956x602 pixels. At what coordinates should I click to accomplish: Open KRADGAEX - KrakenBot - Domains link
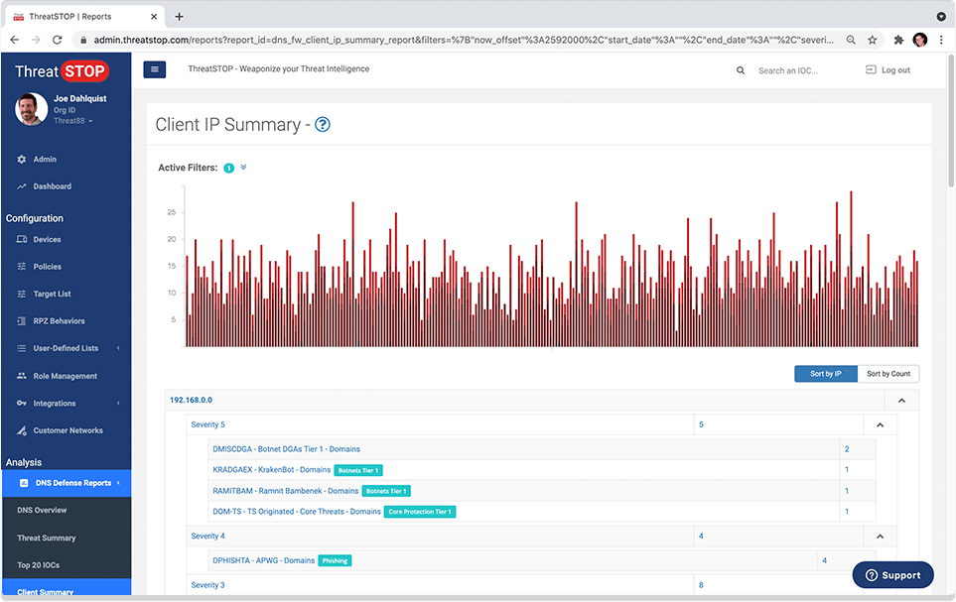coord(271,470)
